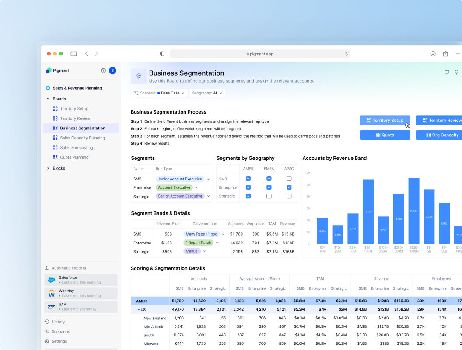Select Quota Planning board
This screenshot has height=350, width=462.
tap(74, 157)
